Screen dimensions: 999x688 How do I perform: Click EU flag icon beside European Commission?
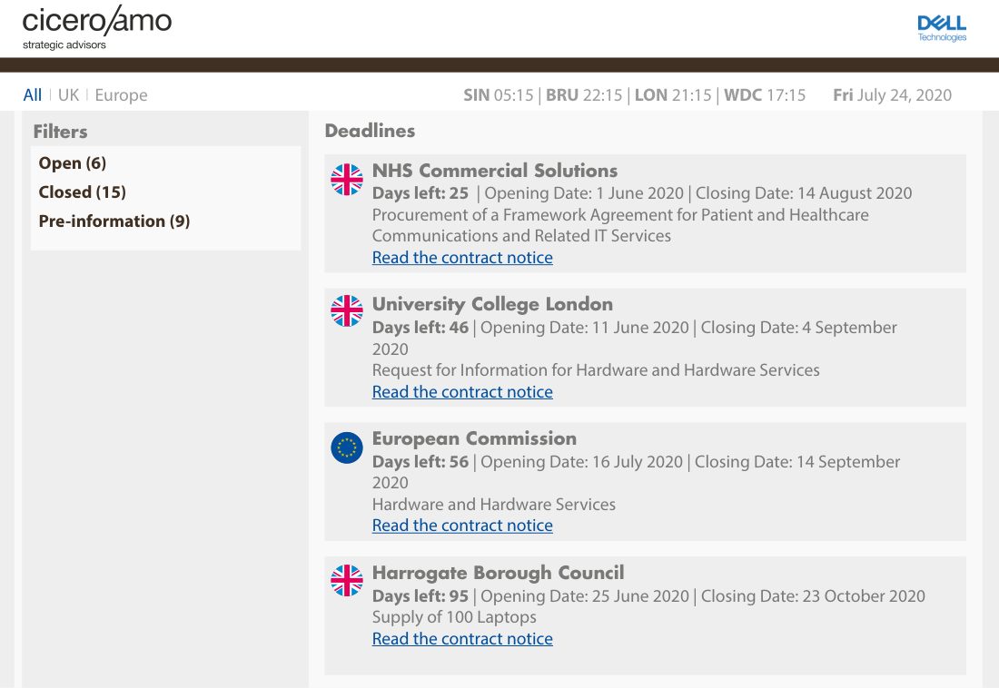tap(347, 447)
